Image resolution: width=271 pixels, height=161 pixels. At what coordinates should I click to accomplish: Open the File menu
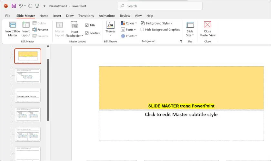click(8, 16)
